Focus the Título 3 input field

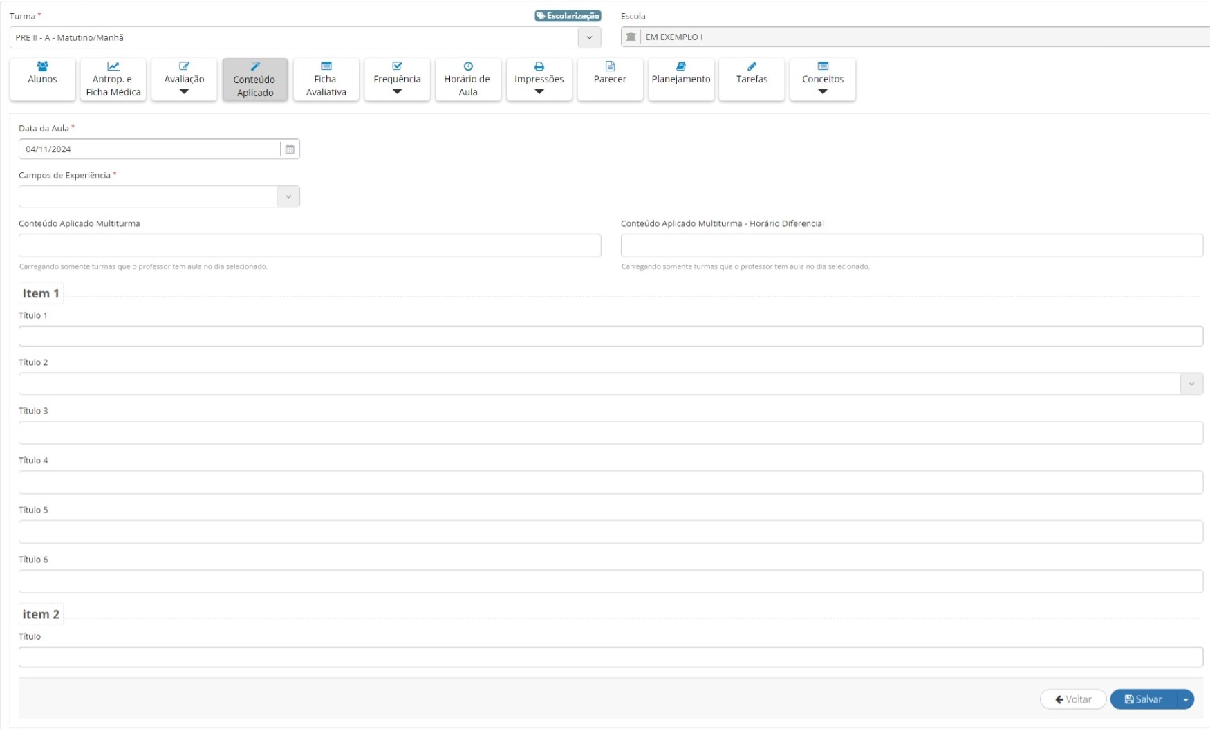coord(611,432)
